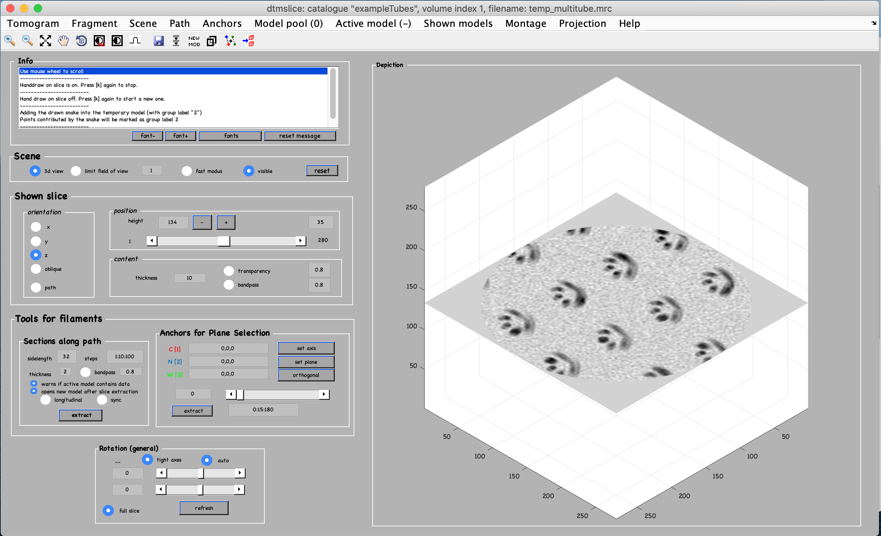Image resolution: width=881 pixels, height=536 pixels.
Task: Click the blue floppy disk save icon
Action: [159, 41]
